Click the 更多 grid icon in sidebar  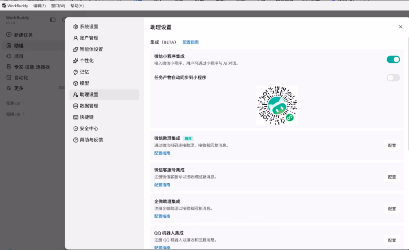click(9, 88)
